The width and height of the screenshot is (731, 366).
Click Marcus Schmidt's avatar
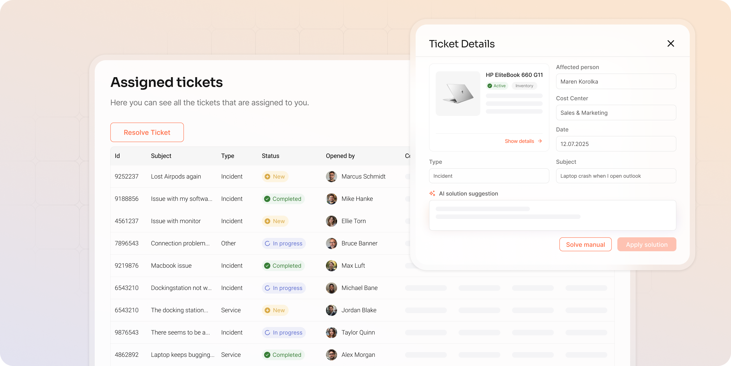click(x=332, y=177)
